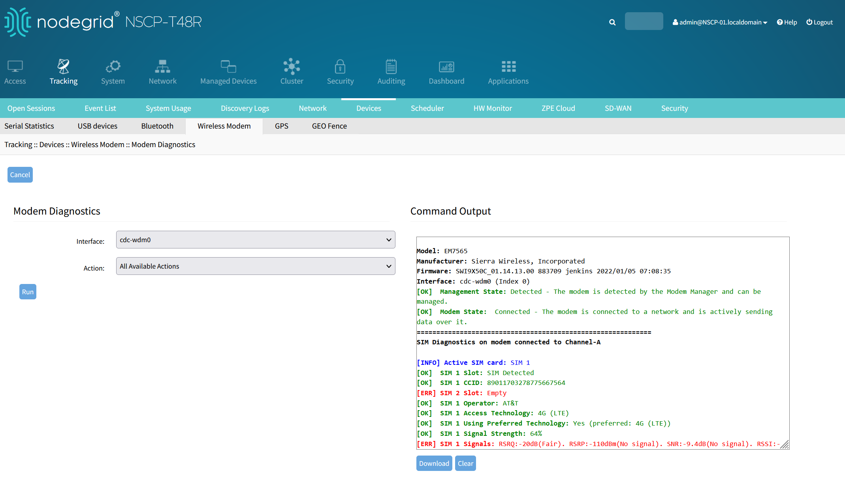Select the Devices tab
The image size is (845, 480).
pyautogui.click(x=369, y=108)
